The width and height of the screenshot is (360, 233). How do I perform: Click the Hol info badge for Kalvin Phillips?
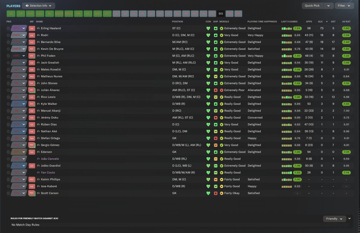[32, 180]
